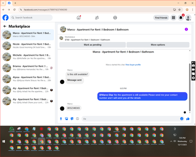
Task: Show hidden system tray icons
Action: (171, 141)
